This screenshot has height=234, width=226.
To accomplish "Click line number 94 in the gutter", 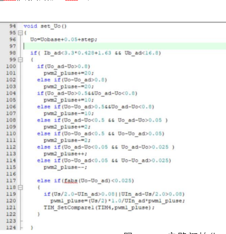I will 12,26.
